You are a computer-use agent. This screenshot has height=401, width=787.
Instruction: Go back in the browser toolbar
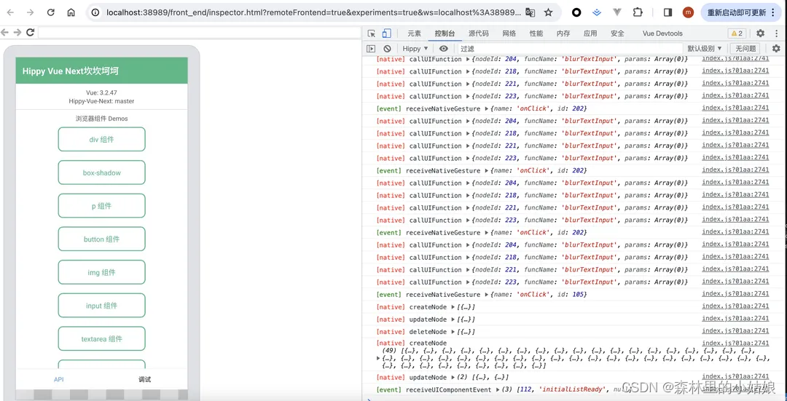(10, 12)
